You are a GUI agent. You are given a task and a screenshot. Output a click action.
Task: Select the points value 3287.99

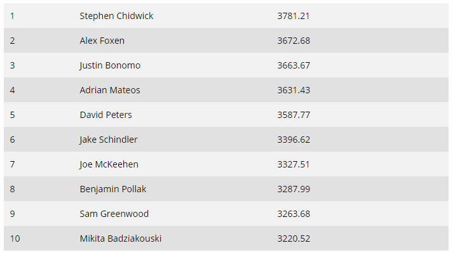point(294,189)
